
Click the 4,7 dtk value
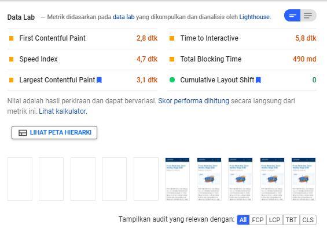147,59
